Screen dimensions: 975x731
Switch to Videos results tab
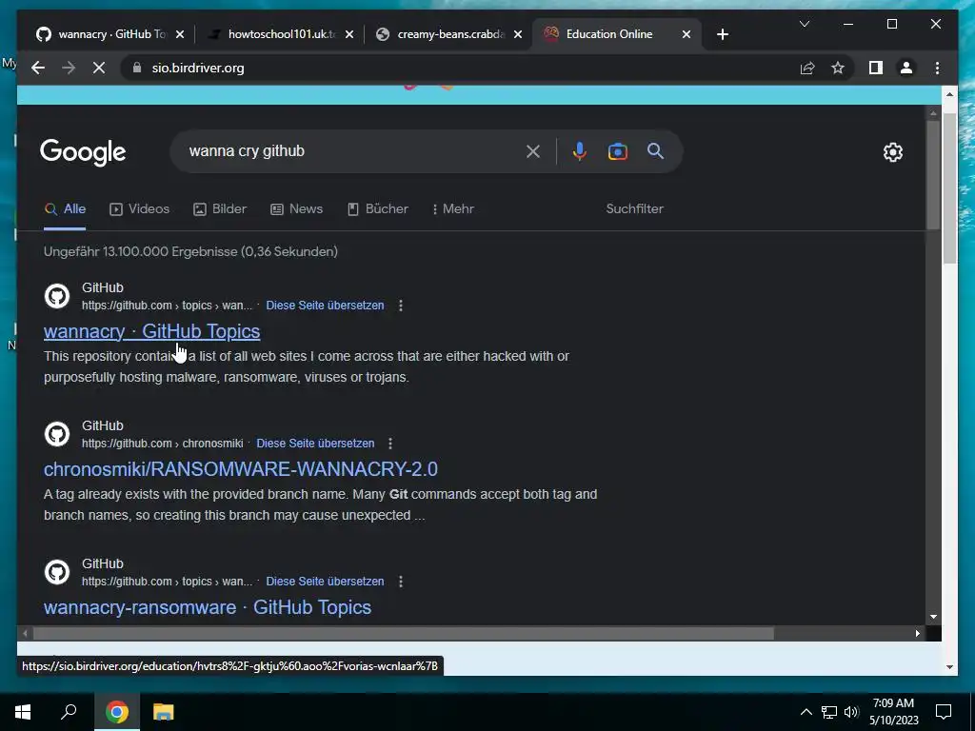point(139,208)
